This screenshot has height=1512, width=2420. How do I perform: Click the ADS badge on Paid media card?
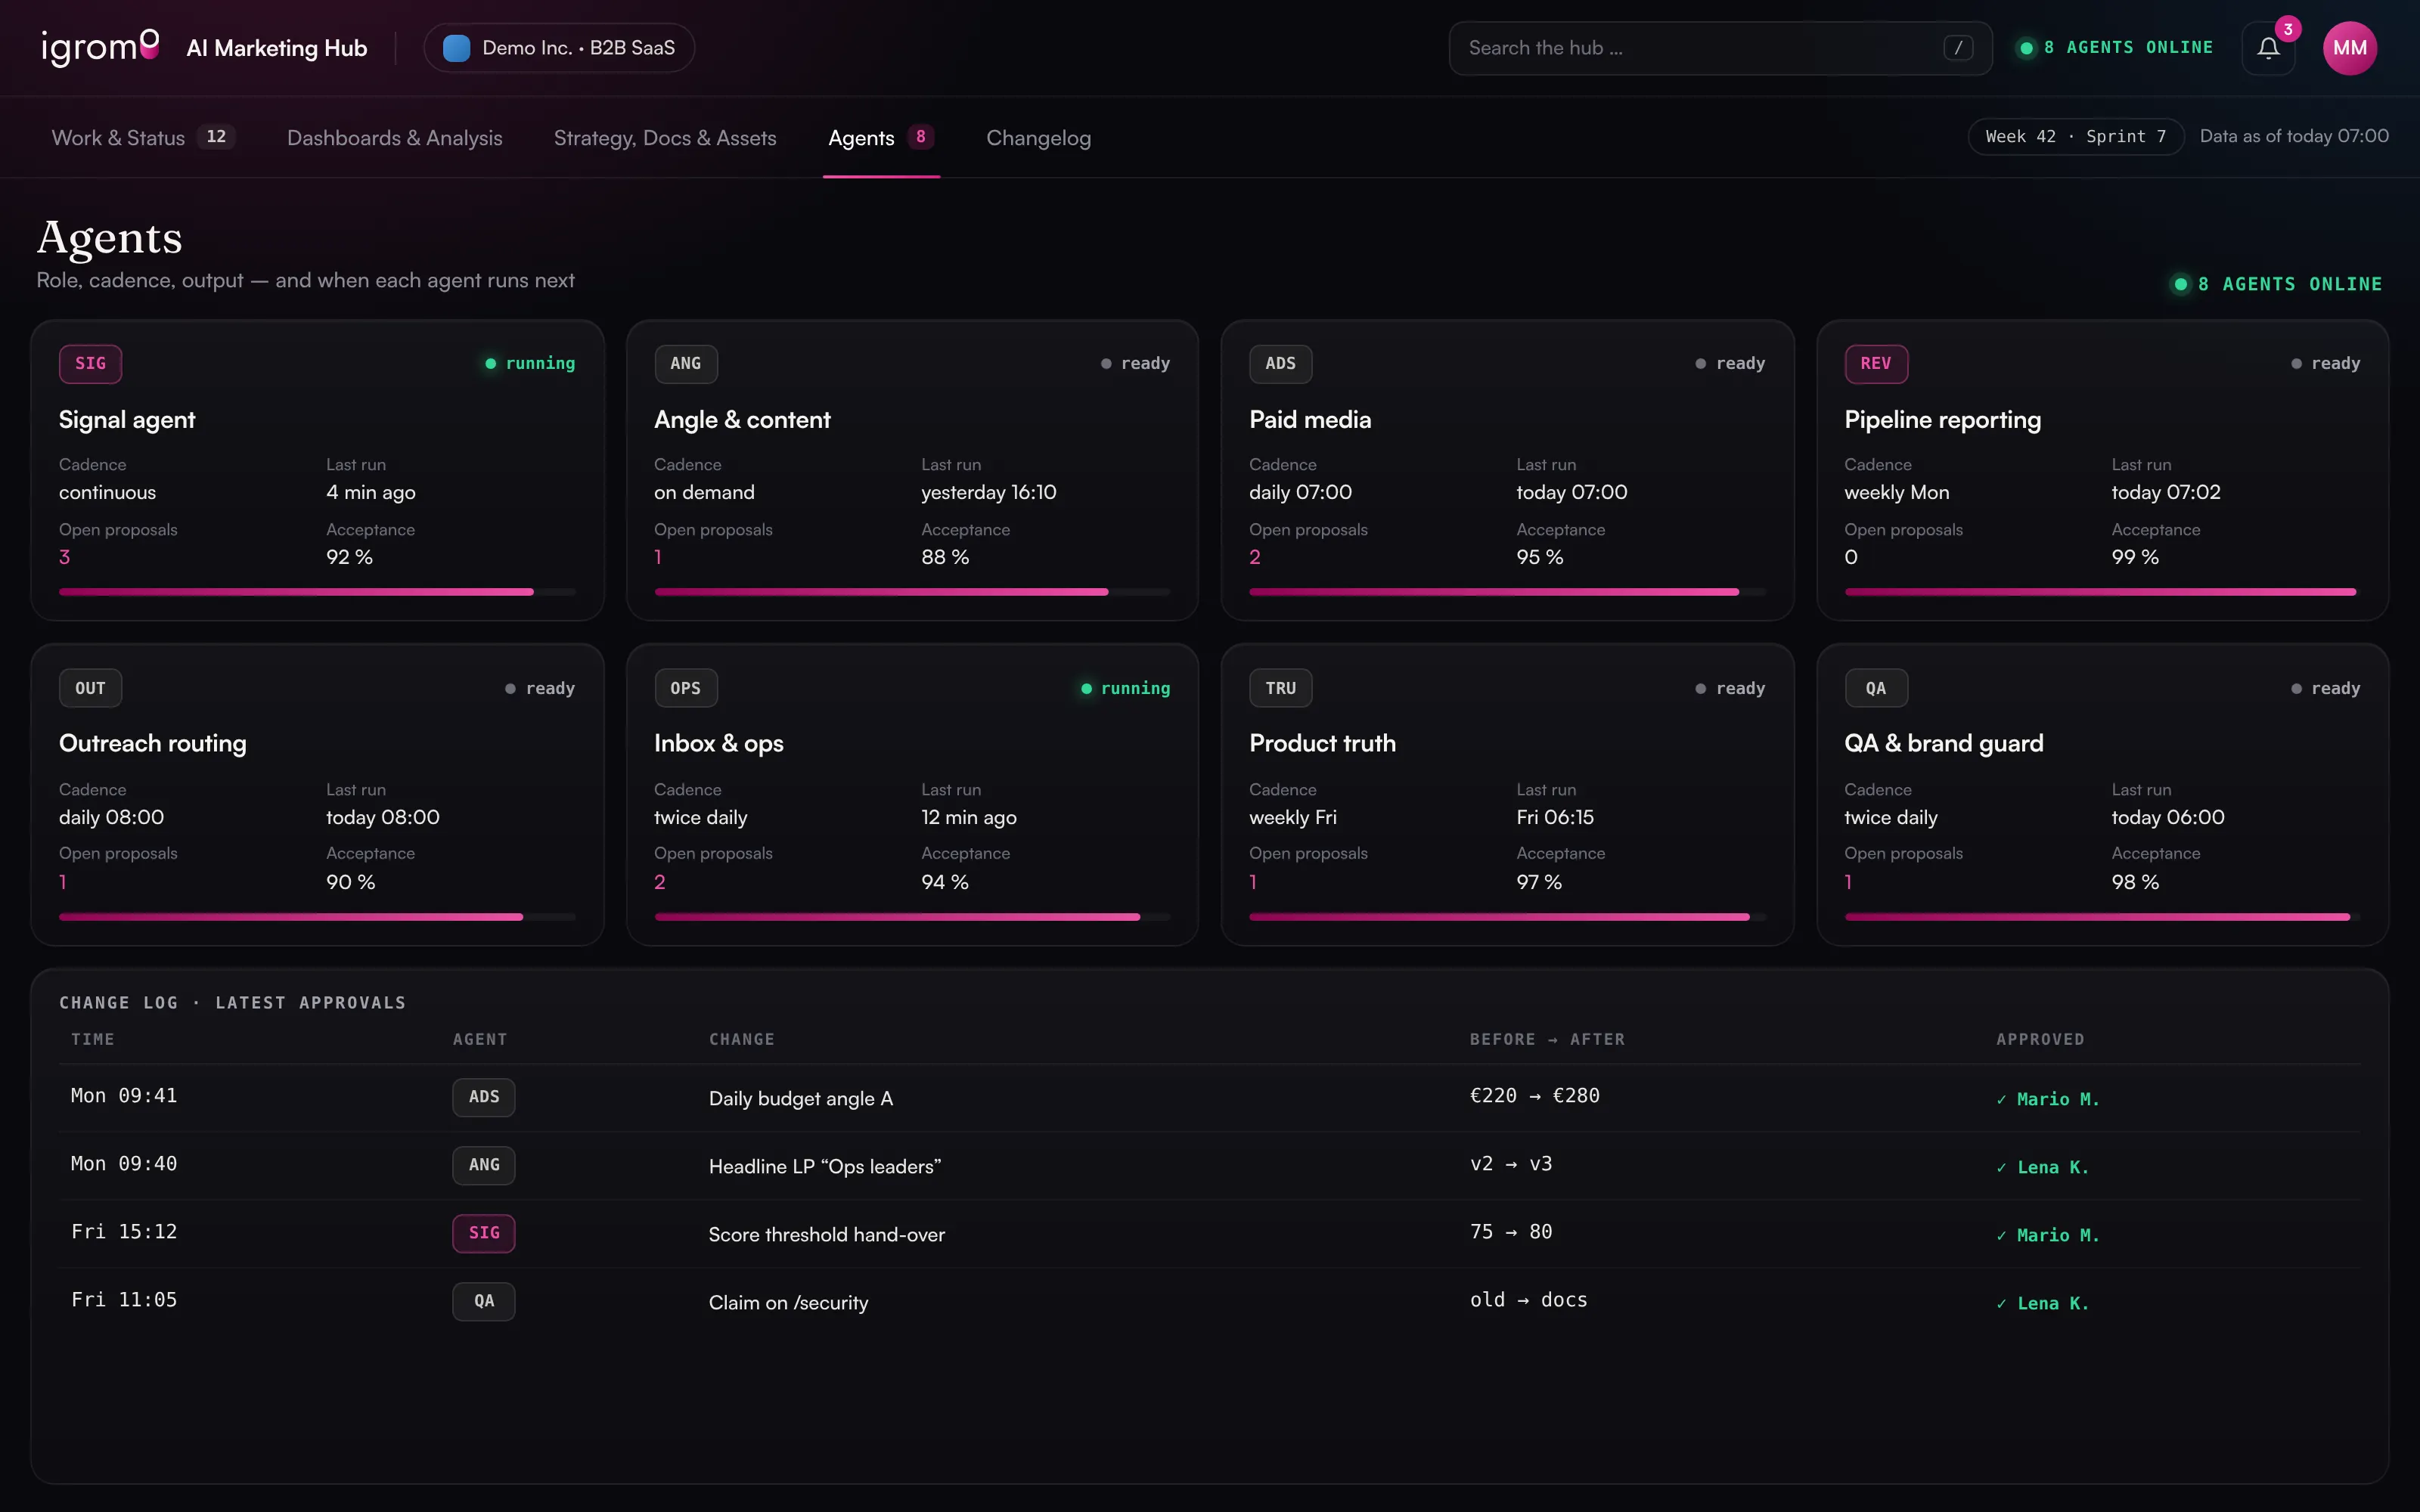tap(1280, 364)
